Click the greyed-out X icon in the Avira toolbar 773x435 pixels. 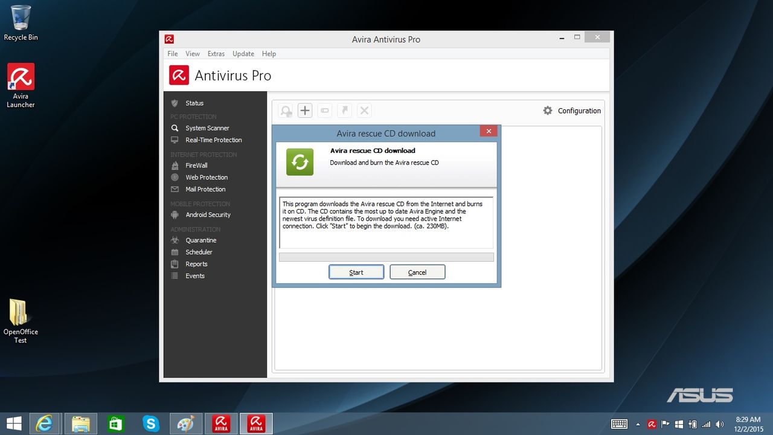(364, 111)
